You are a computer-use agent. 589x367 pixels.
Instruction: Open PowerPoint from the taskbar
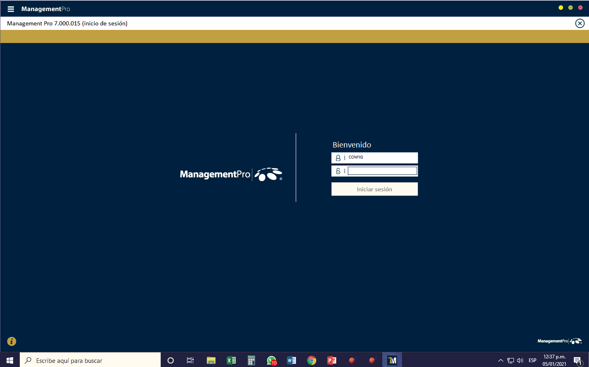(331, 360)
